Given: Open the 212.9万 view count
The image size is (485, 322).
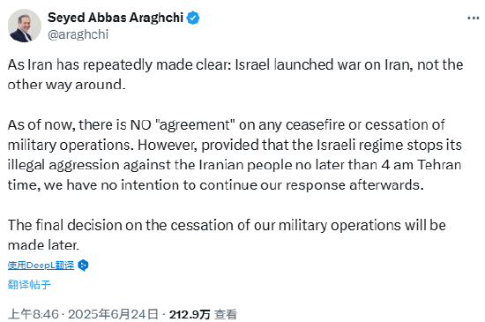Looking at the screenshot, I should coord(190,315).
